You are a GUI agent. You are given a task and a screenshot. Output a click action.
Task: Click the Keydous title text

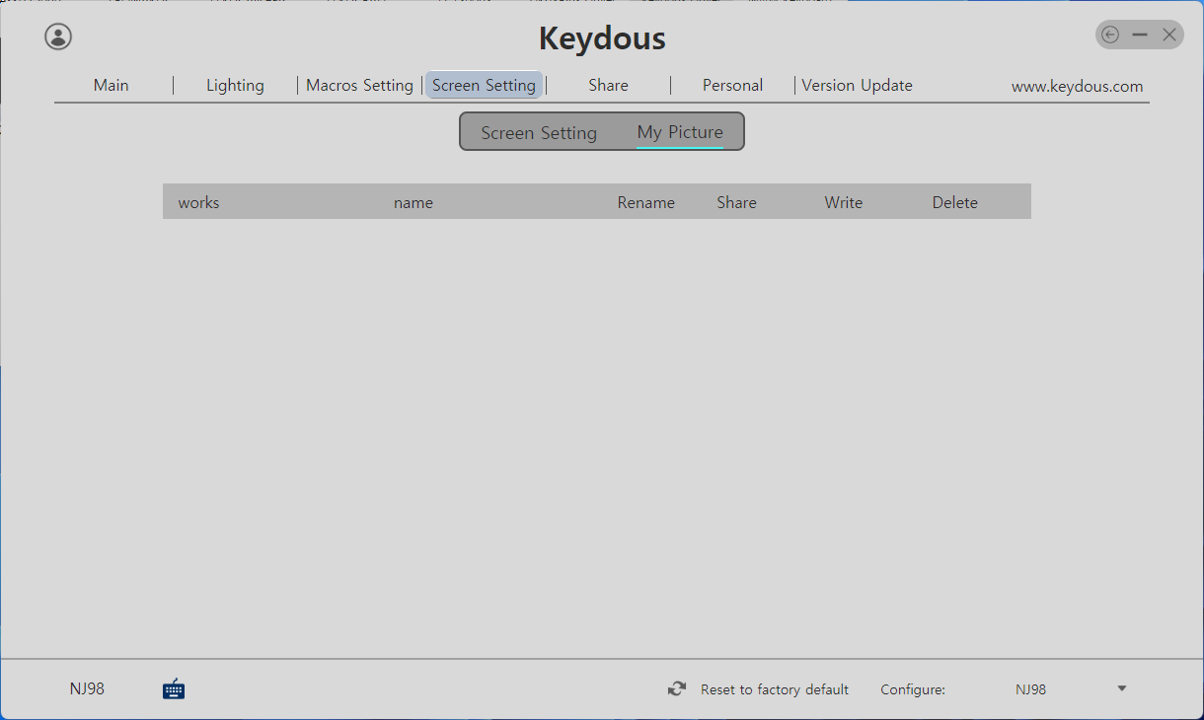[x=602, y=38]
